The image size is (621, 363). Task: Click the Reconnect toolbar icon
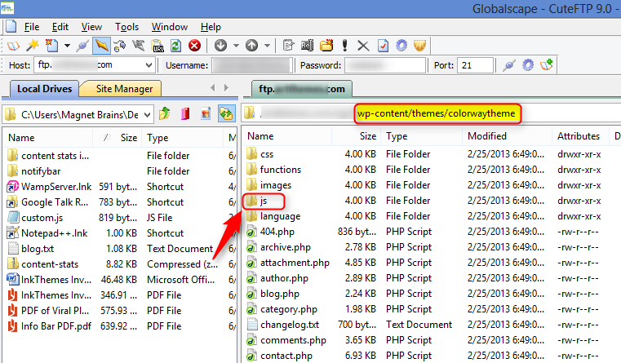tap(119, 46)
